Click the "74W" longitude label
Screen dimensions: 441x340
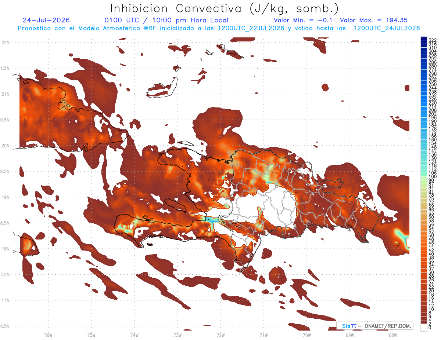(x=135, y=335)
